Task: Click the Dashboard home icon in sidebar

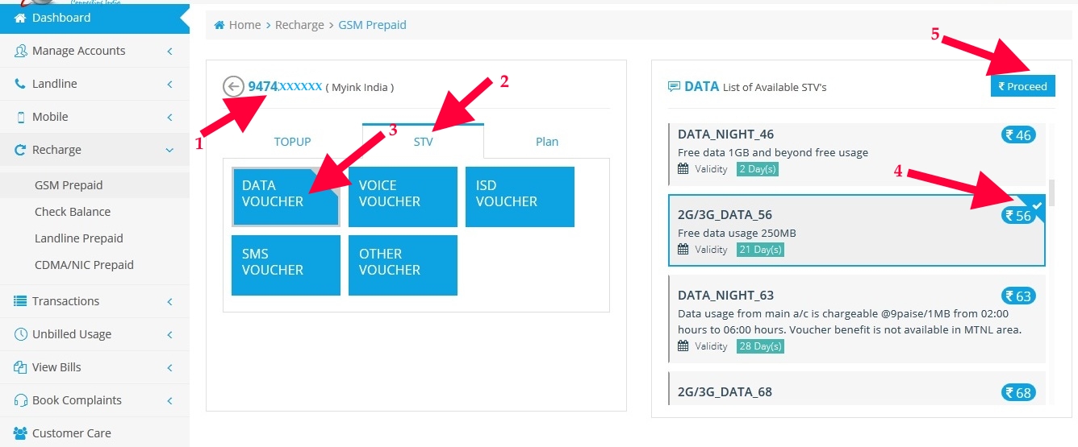Action: coord(21,17)
